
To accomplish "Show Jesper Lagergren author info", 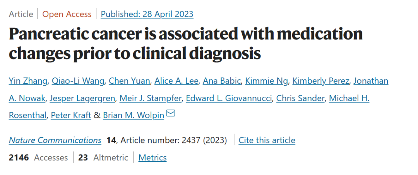I will [x=83, y=98].
